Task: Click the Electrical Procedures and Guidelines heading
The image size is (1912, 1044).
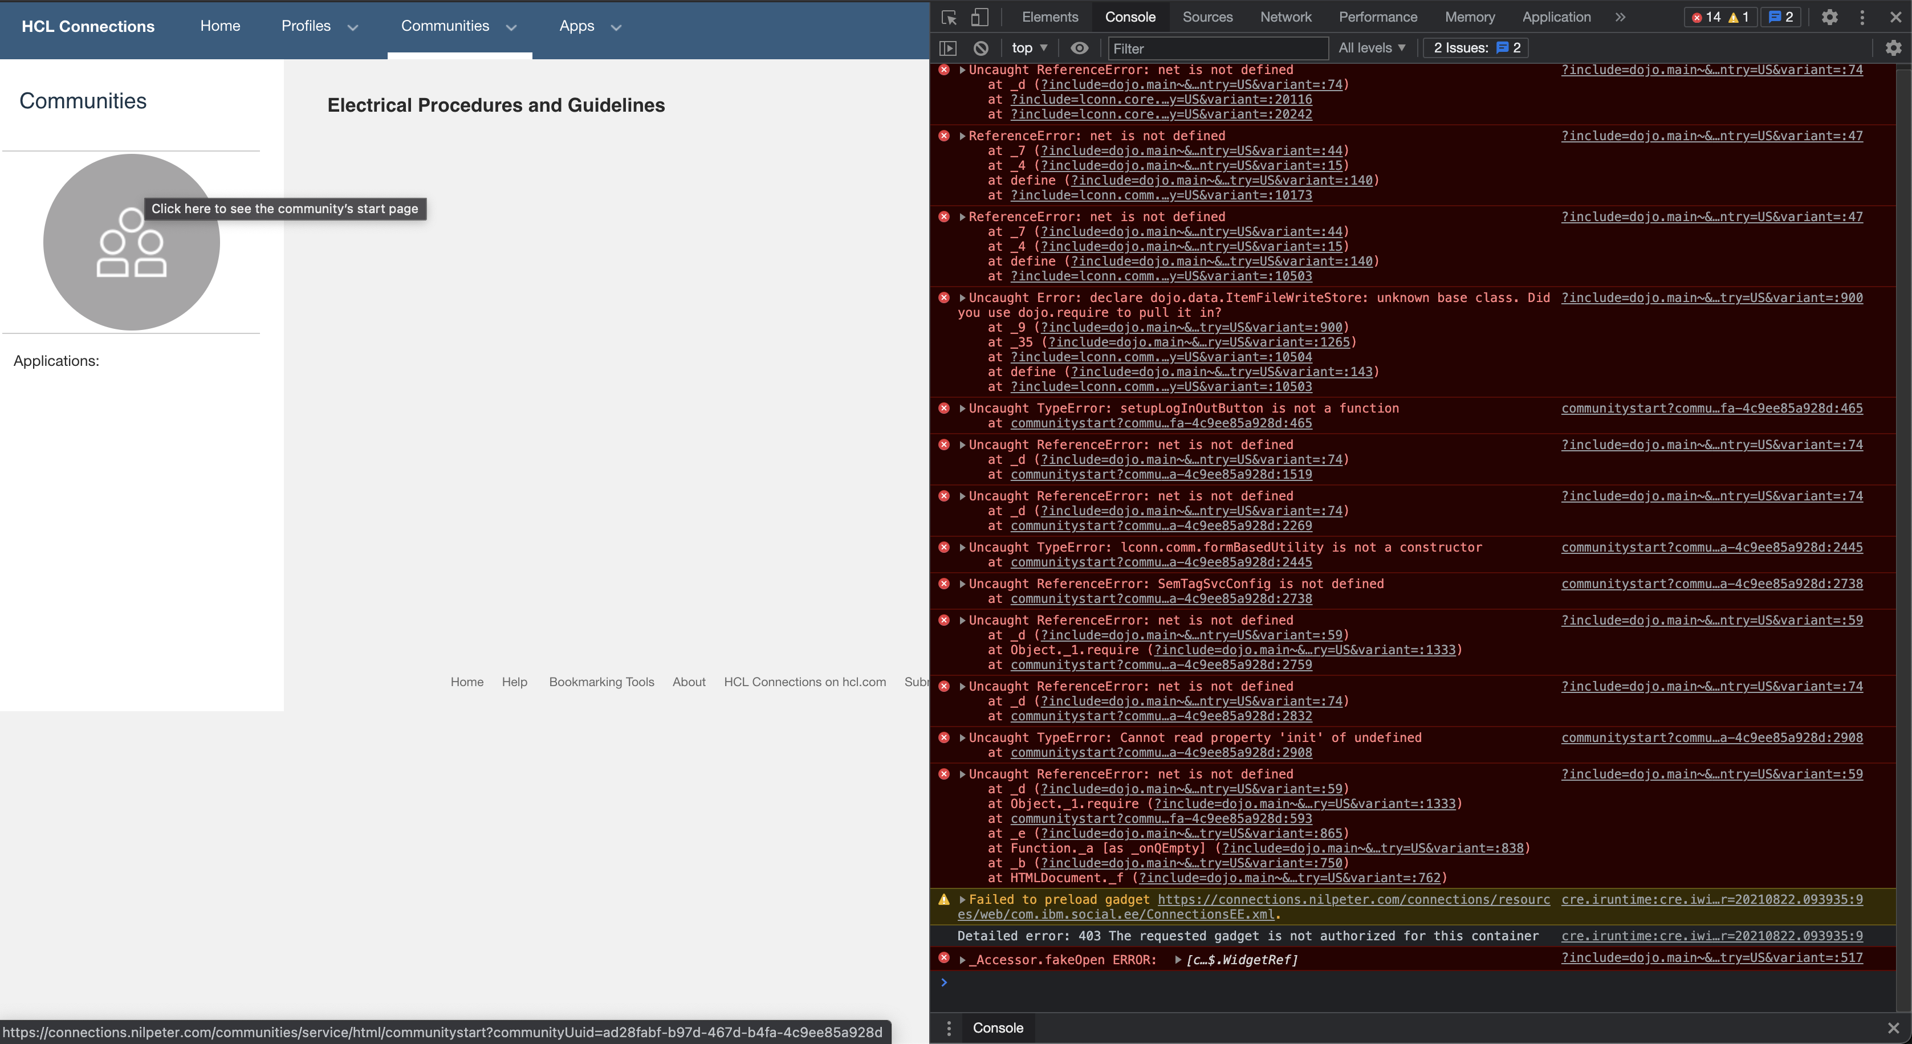Action: pyautogui.click(x=496, y=105)
